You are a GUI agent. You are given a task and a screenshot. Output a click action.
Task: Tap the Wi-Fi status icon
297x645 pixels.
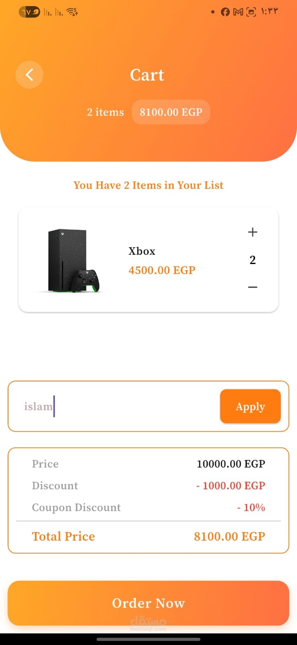[x=72, y=12]
